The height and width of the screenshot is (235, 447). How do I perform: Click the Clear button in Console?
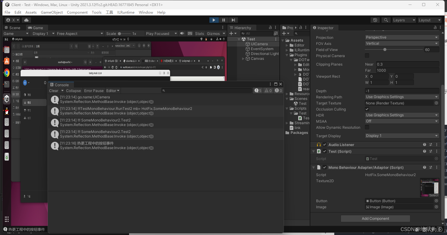coord(54,90)
